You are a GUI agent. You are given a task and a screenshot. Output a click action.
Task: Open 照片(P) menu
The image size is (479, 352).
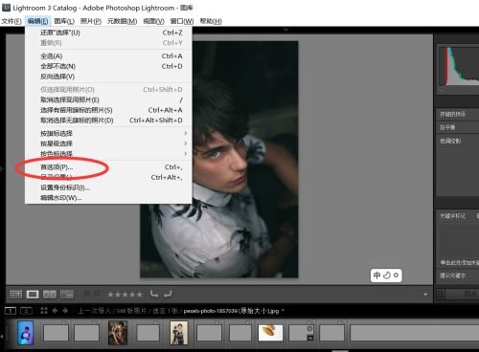point(91,21)
